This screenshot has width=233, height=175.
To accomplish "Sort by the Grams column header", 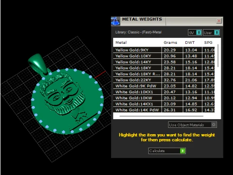I will [x=170, y=42].
